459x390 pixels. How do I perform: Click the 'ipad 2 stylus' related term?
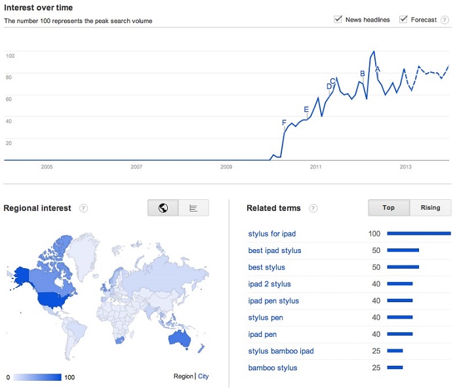pyautogui.click(x=269, y=284)
